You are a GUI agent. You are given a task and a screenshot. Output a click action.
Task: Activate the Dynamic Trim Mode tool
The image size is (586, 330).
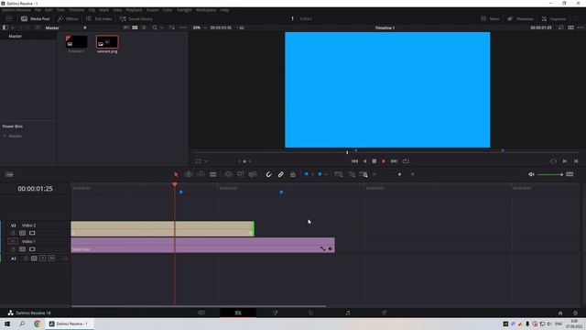click(x=201, y=174)
